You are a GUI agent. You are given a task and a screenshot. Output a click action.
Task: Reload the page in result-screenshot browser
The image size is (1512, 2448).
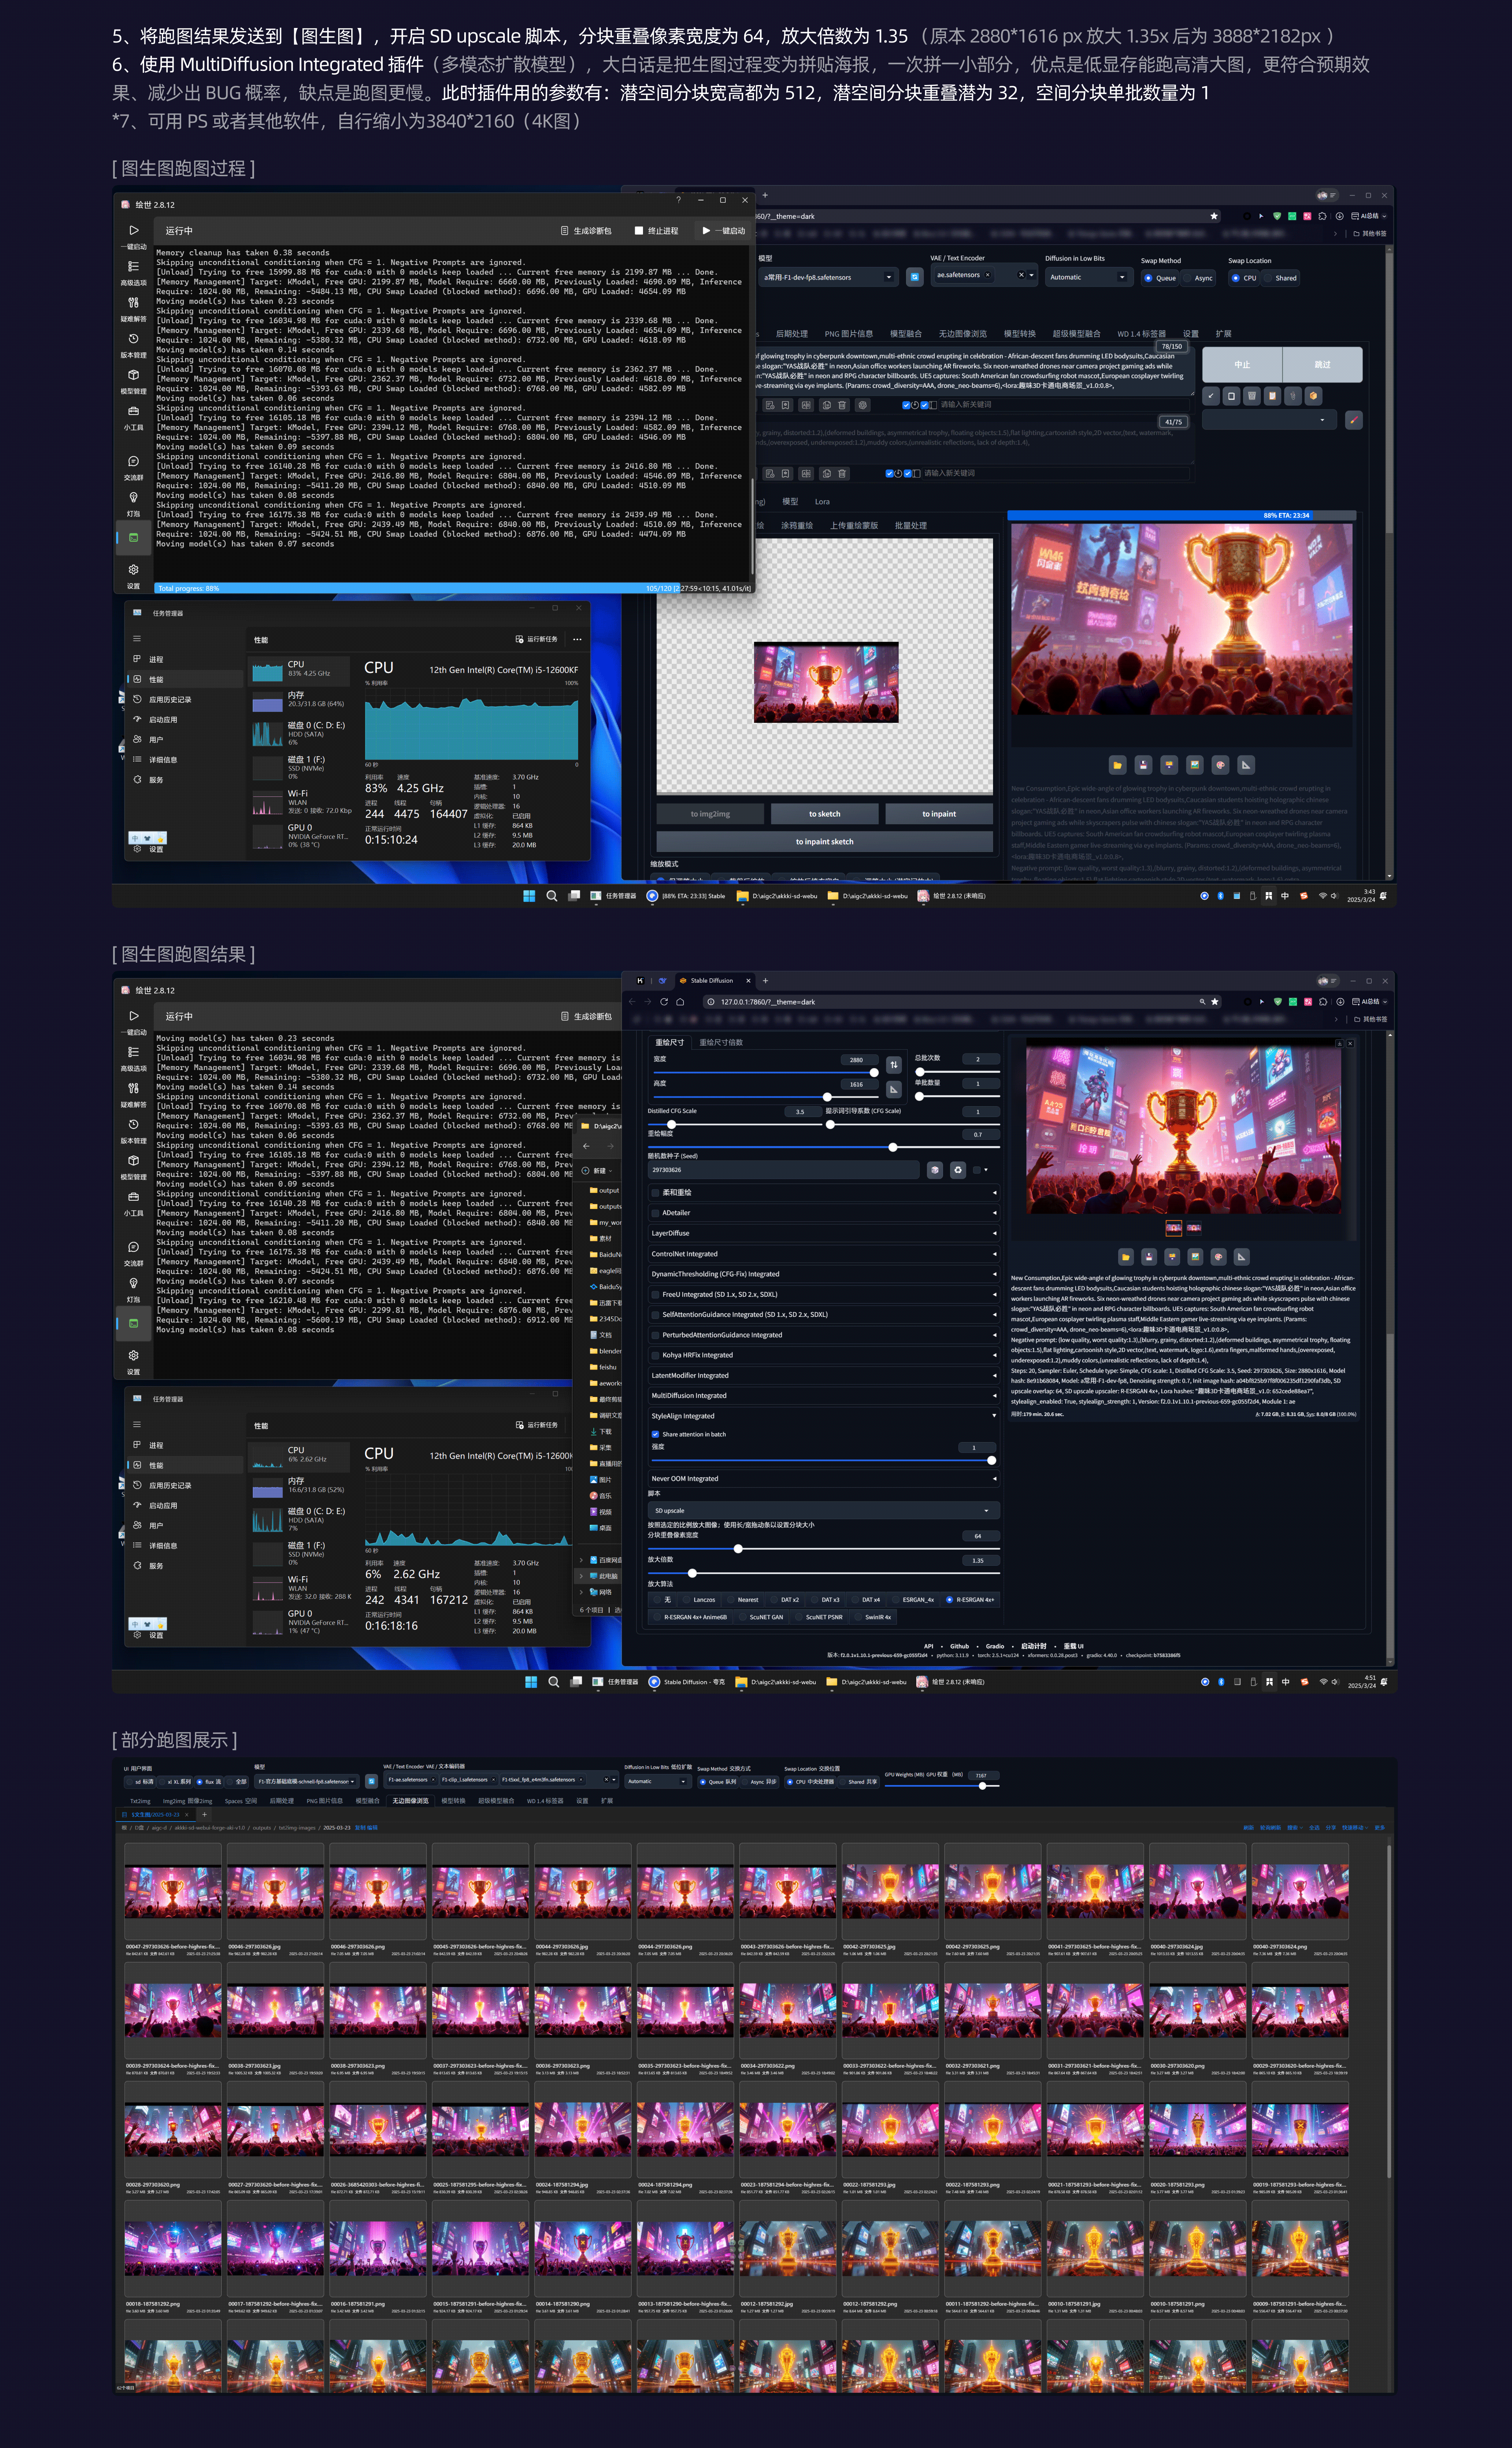click(664, 1002)
